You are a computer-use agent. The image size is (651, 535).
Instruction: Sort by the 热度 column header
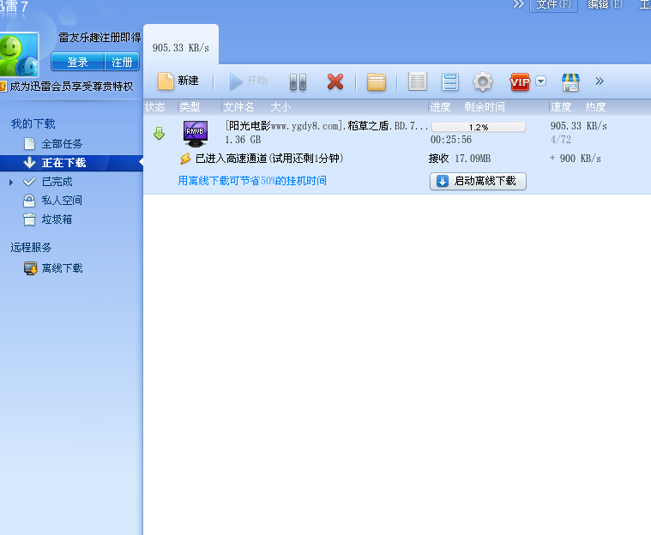595,107
